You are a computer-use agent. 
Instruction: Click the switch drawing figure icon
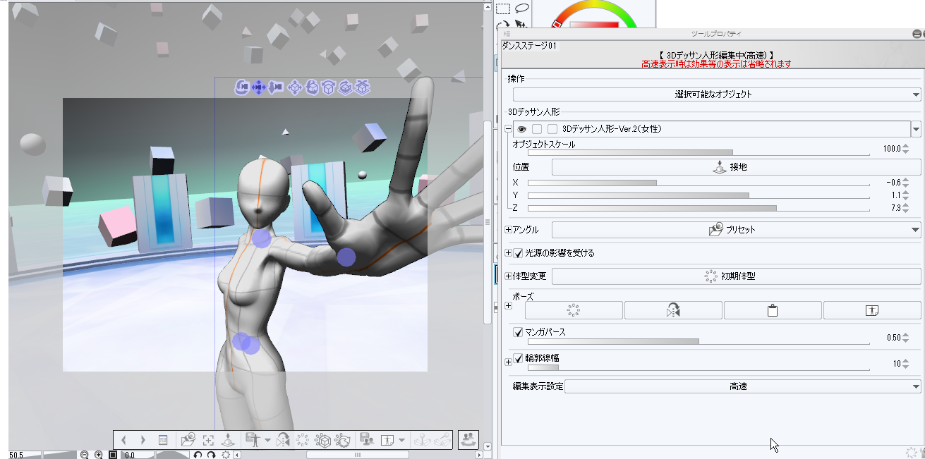(468, 439)
